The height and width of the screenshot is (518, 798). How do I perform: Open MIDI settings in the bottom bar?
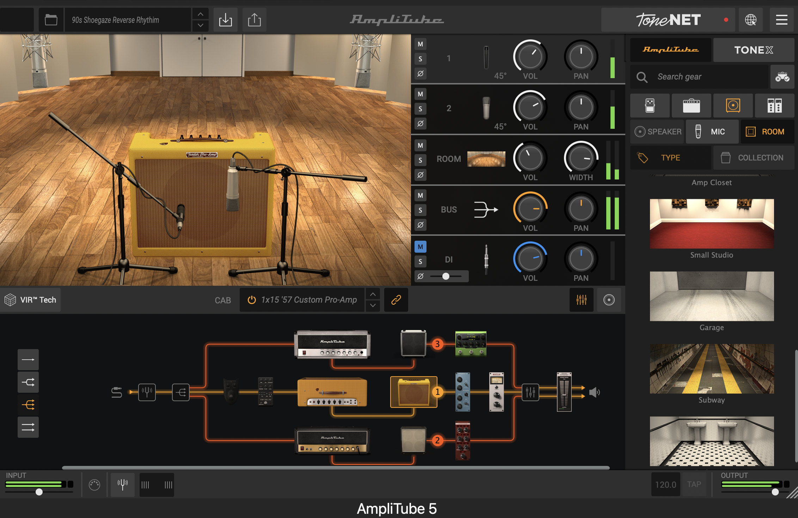click(x=94, y=485)
